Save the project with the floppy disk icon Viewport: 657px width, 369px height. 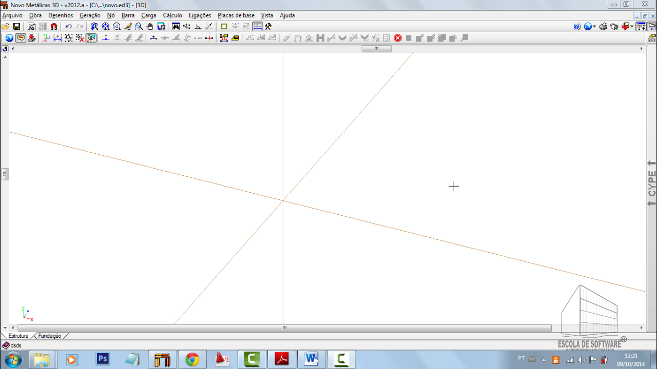[x=16, y=27]
